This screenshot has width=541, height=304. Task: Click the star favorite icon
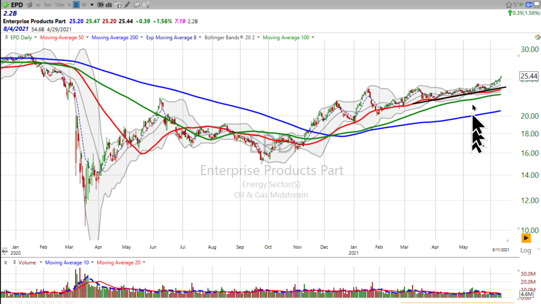pyautogui.click(x=509, y=5)
